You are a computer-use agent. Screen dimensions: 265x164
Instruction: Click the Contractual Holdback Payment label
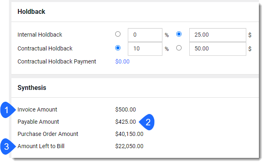tap(57, 61)
